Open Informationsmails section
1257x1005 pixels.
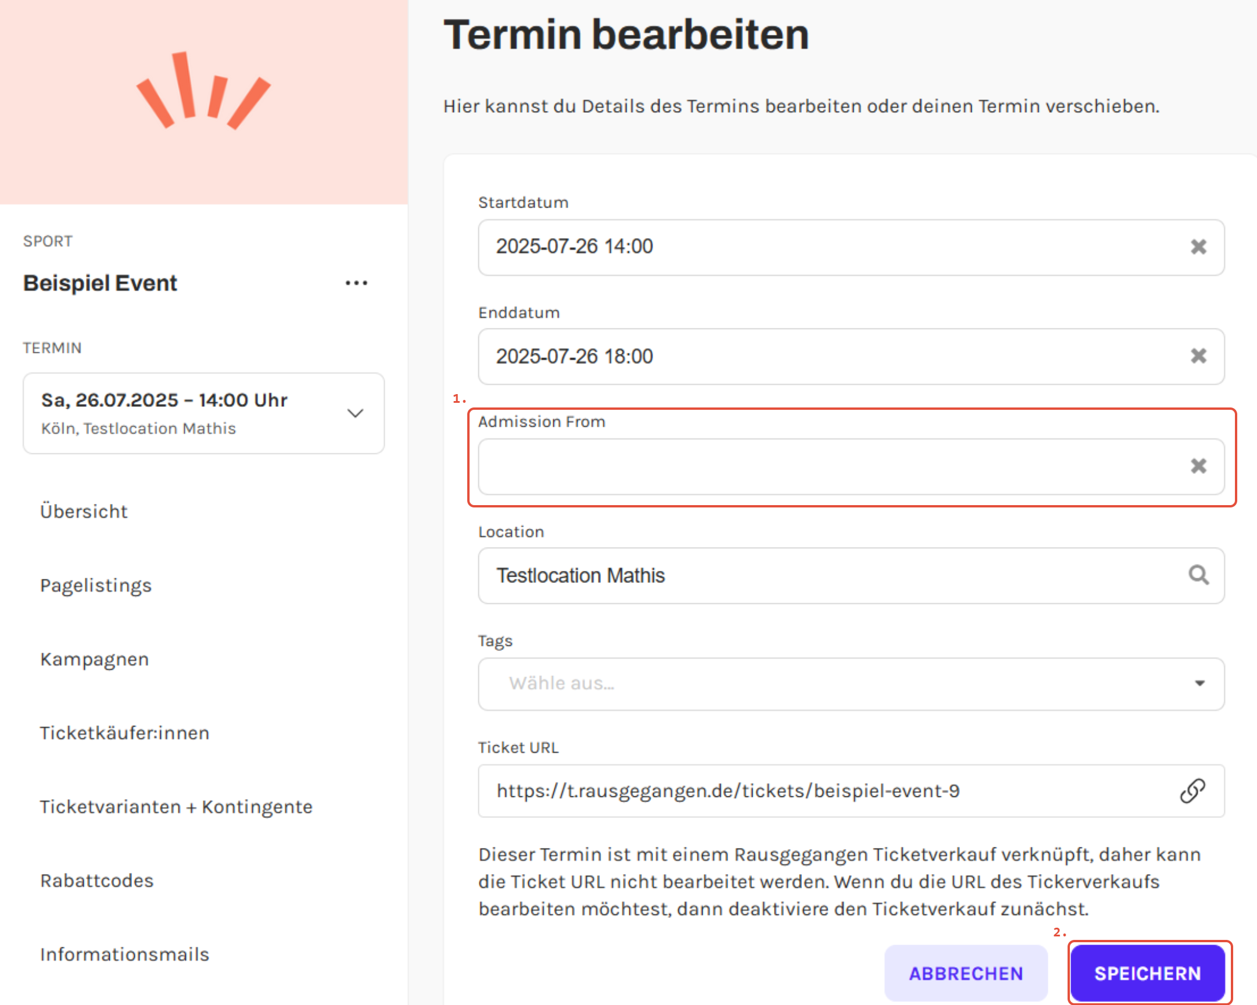click(x=124, y=954)
